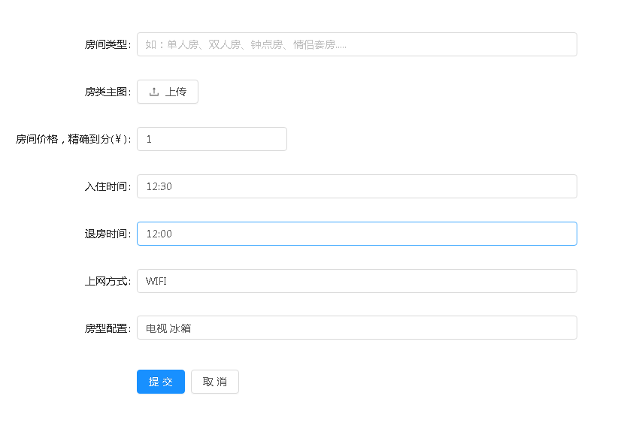Place cursor on the 12:00 time value

[159, 234]
